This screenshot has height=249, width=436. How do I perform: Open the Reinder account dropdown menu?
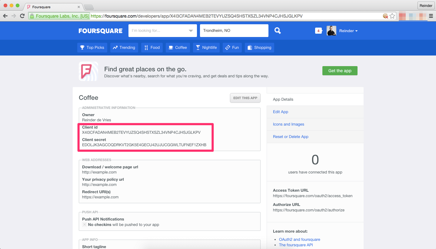[348, 31]
